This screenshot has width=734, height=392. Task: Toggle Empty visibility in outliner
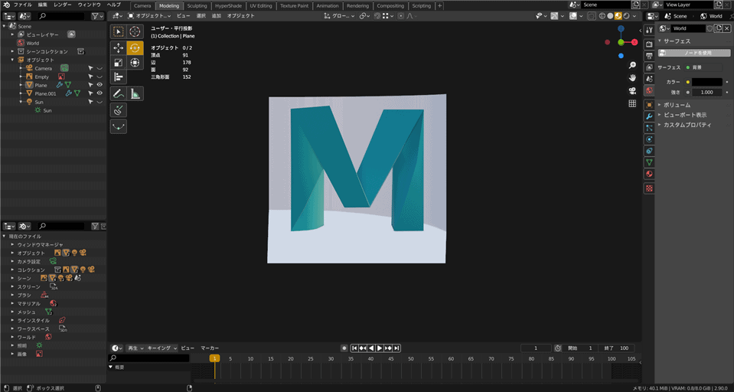click(99, 77)
